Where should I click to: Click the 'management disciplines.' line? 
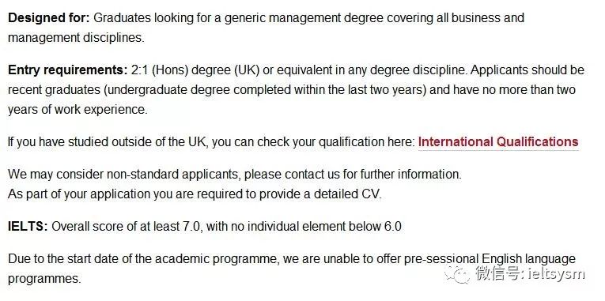(x=76, y=38)
